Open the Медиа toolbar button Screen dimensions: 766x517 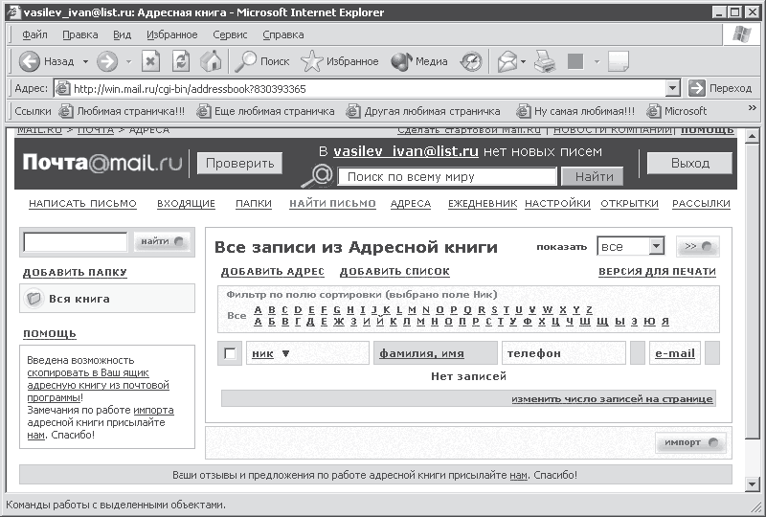pos(419,61)
